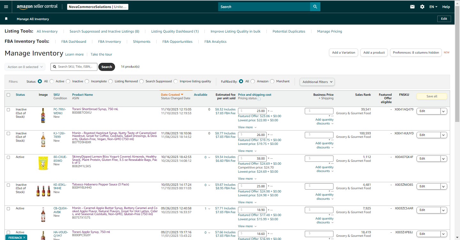Select Fulfilled By Amazon radio button
The width and height of the screenshot is (460, 240).
click(x=253, y=81)
